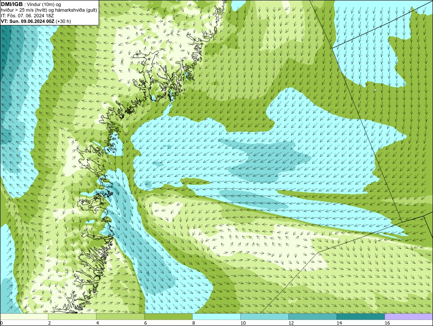Click the 'hviður > 25 m/s' description line
The image size is (433, 326).
(49, 10)
